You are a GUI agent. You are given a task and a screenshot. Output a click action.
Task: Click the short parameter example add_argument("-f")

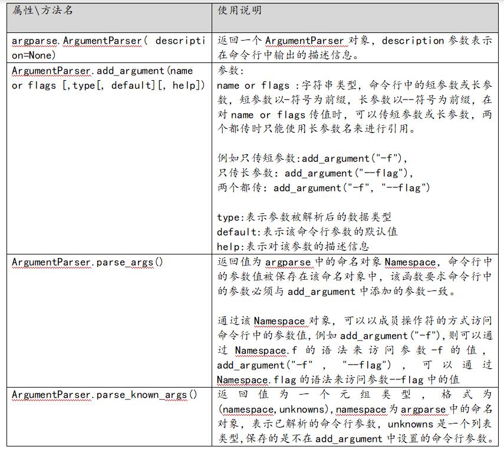click(x=312, y=158)
